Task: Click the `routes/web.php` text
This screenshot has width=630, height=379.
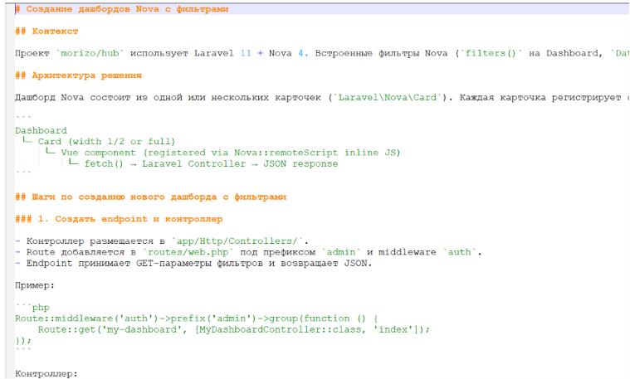Action: click(x=188, y=252)
